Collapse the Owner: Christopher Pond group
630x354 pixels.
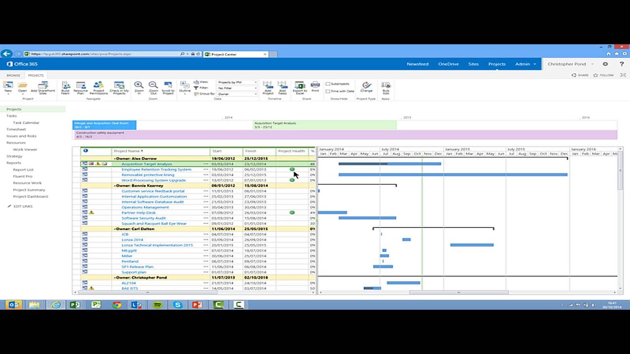pyautogui.click(x=115, y=278)
